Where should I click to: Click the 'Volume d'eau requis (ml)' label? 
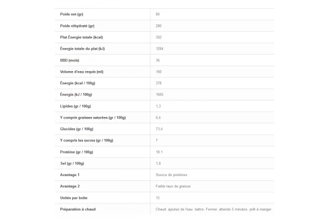point(82,72)
